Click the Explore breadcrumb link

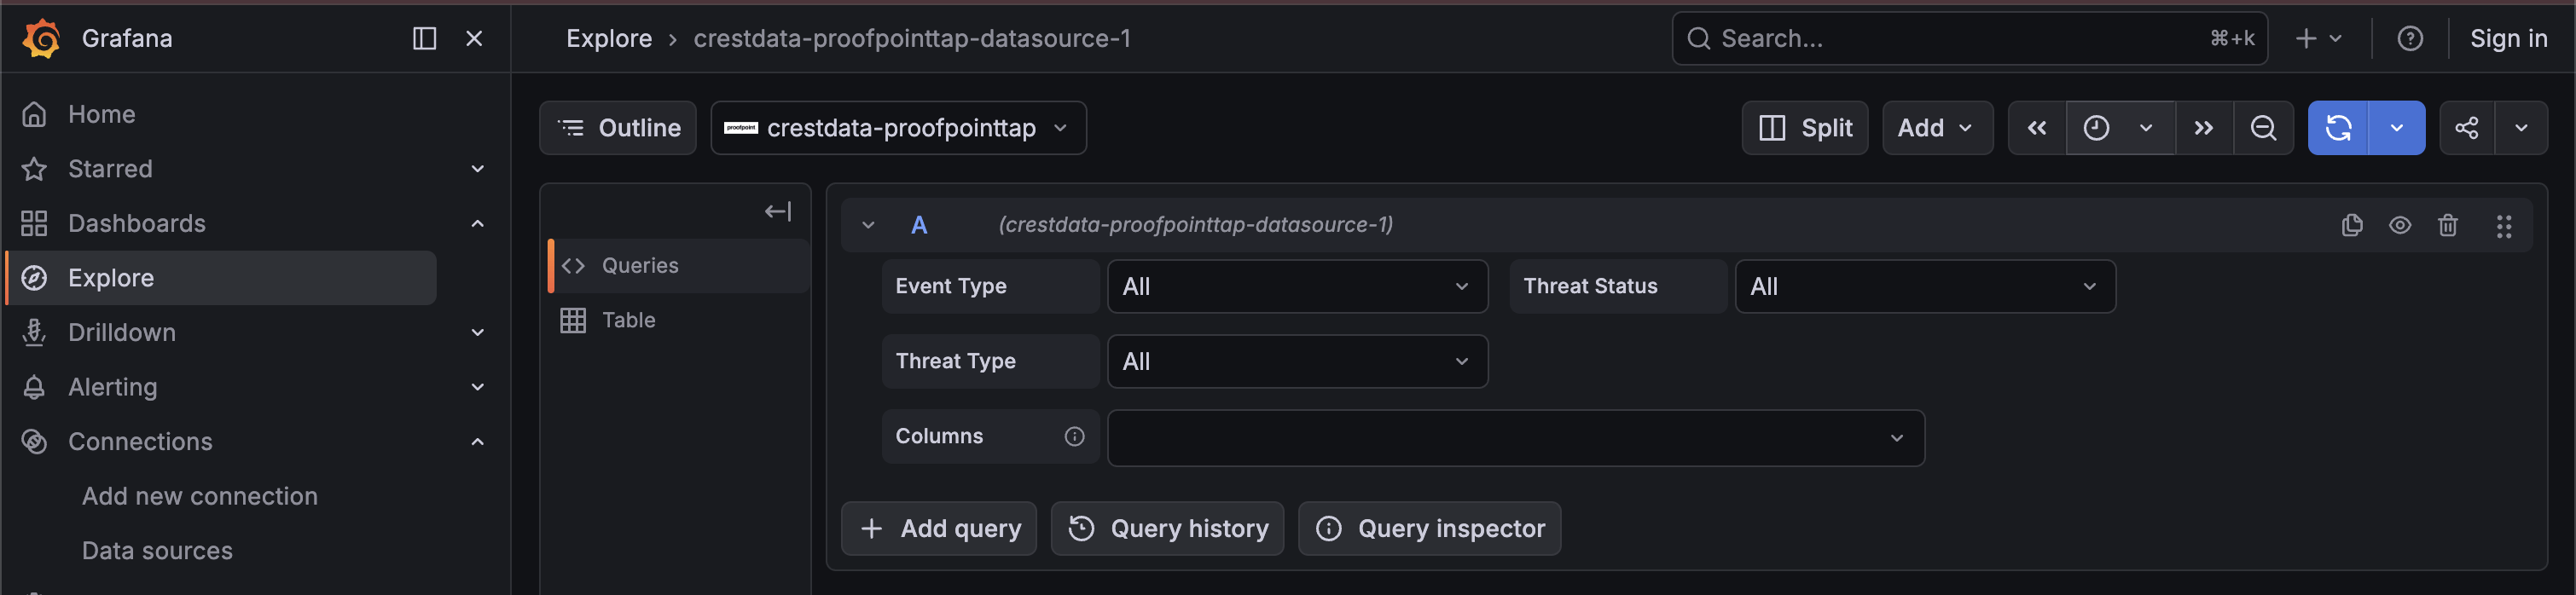click(608, 38)
